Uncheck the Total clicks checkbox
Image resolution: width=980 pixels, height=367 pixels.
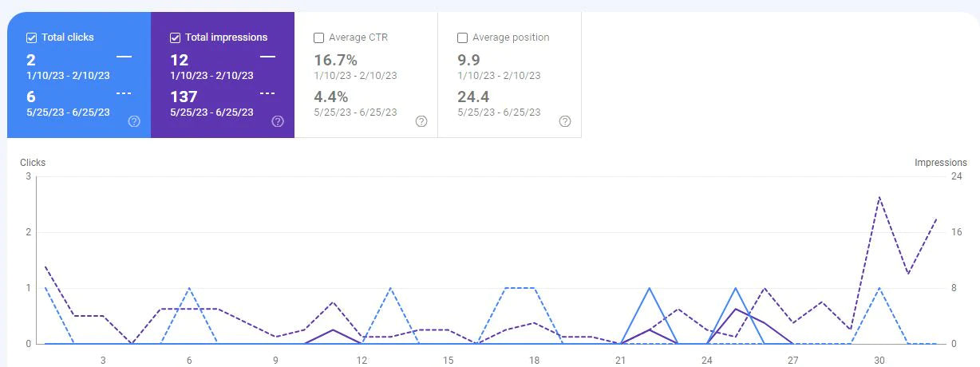[32, 37]
